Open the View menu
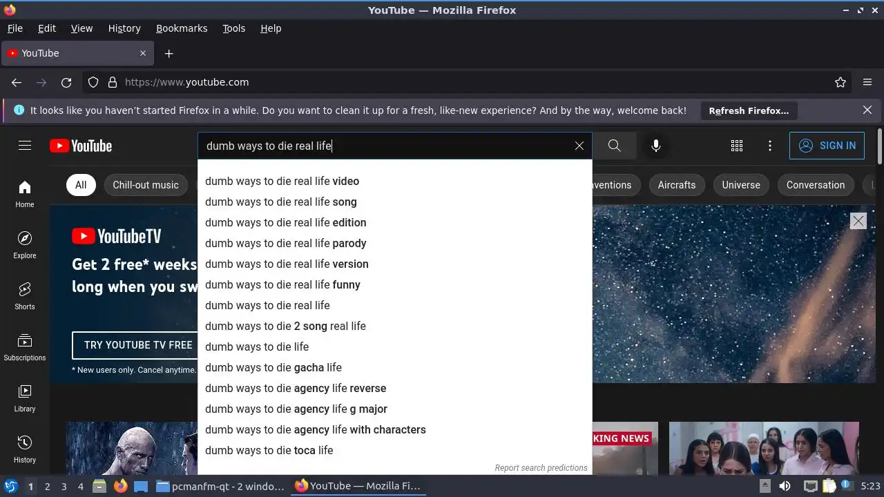Screen dimensions: 884x497 [81, 28]
